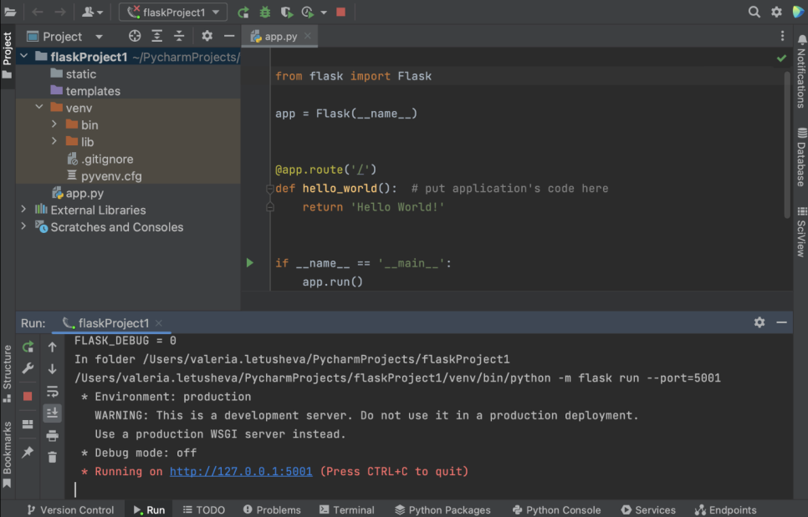This screenshot has height=517, width=808.
Task: Open Search Everywhere magnifier icon
Action: click(x=754, y=12)
